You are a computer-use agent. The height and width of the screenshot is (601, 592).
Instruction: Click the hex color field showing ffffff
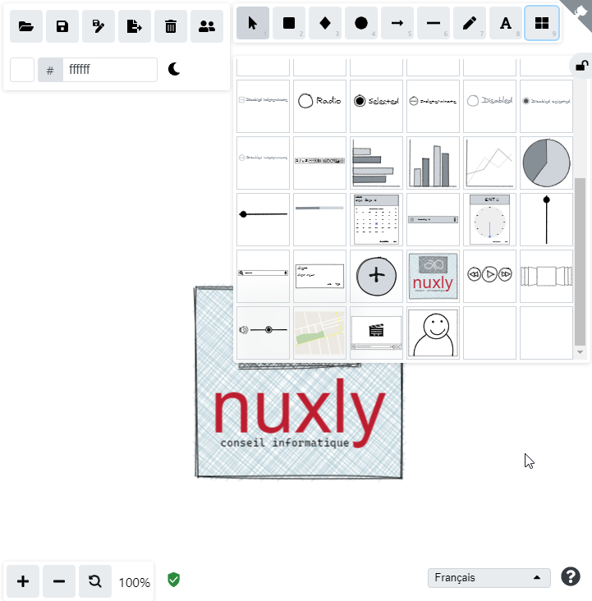coord(110,70)
